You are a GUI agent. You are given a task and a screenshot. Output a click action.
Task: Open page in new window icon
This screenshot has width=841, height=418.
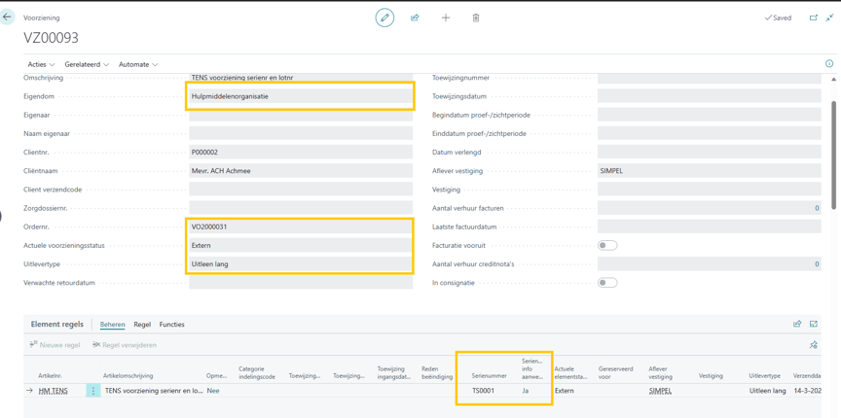point(813,17)
